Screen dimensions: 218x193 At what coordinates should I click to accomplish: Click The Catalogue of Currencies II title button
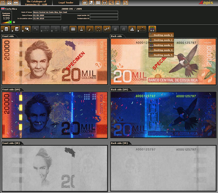tap(36, 3)
